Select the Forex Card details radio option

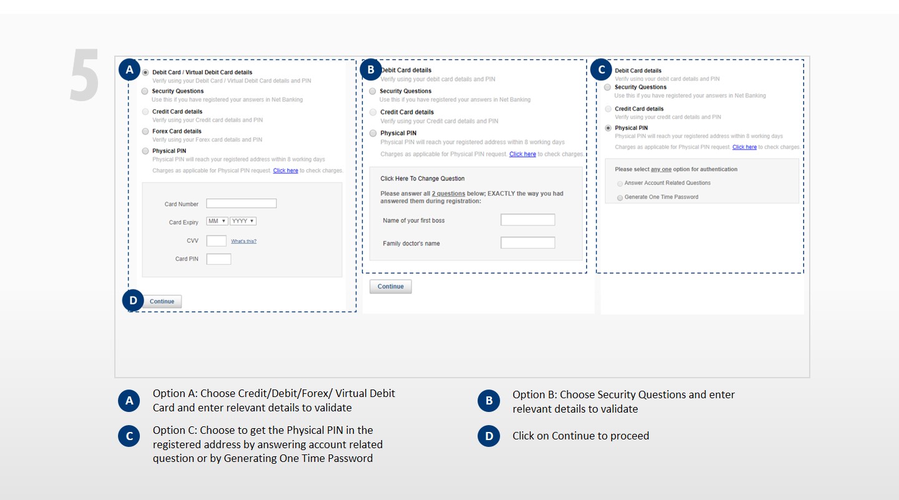145,131
